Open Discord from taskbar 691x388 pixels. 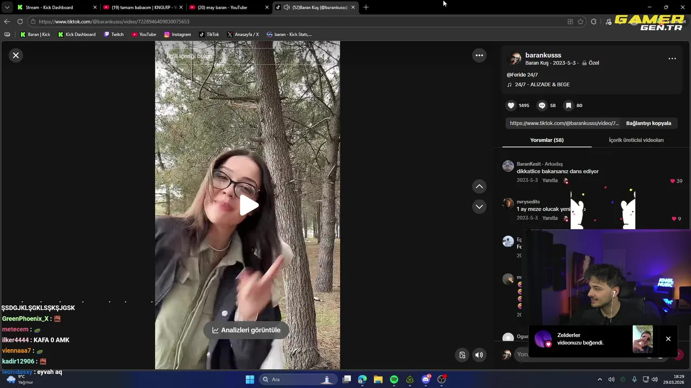click(x=426, y=379)
